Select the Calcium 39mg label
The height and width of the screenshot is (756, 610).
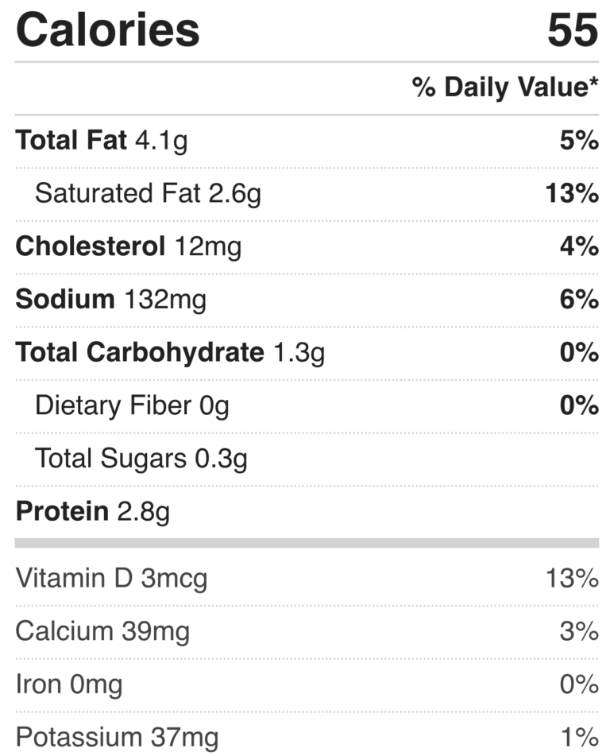(x=102, y=631)
